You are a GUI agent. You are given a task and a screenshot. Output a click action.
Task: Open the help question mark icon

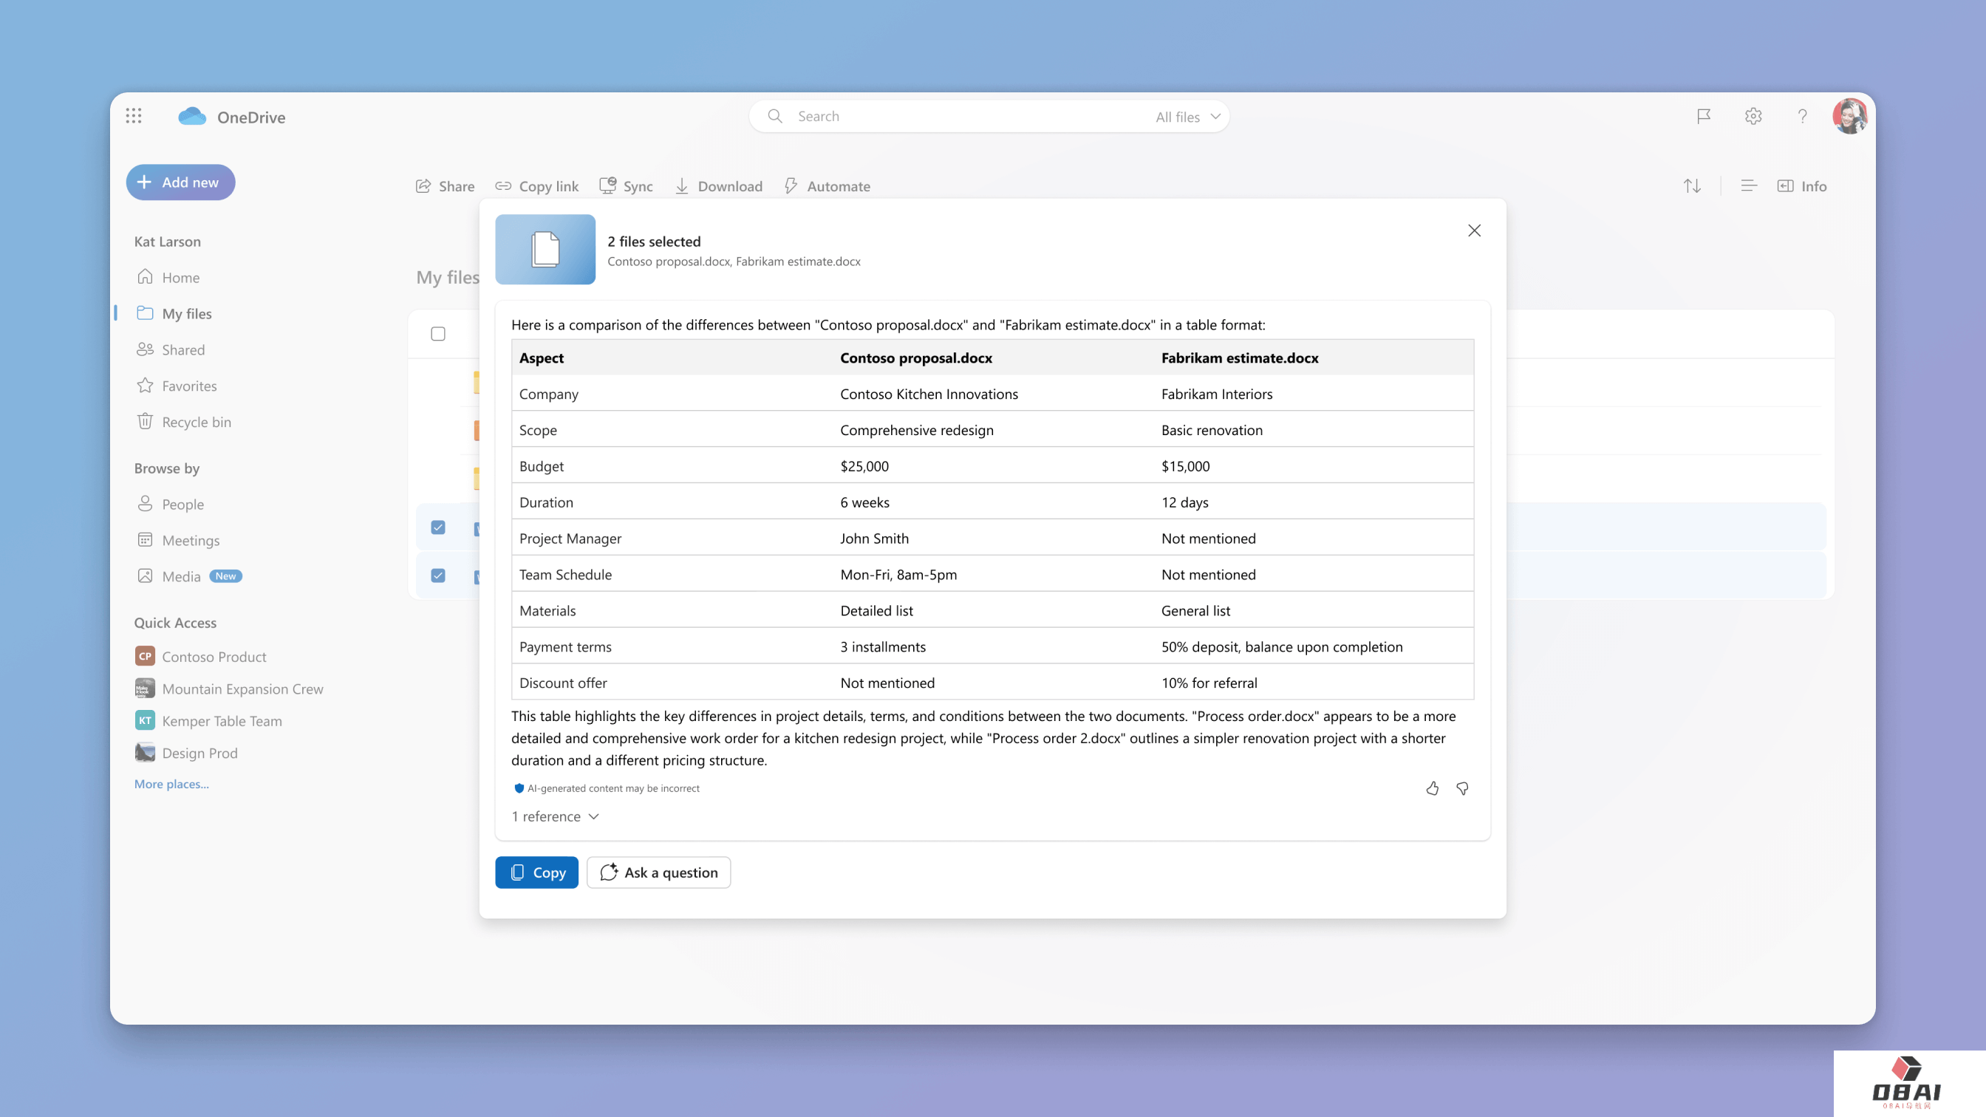[1803, 117]
